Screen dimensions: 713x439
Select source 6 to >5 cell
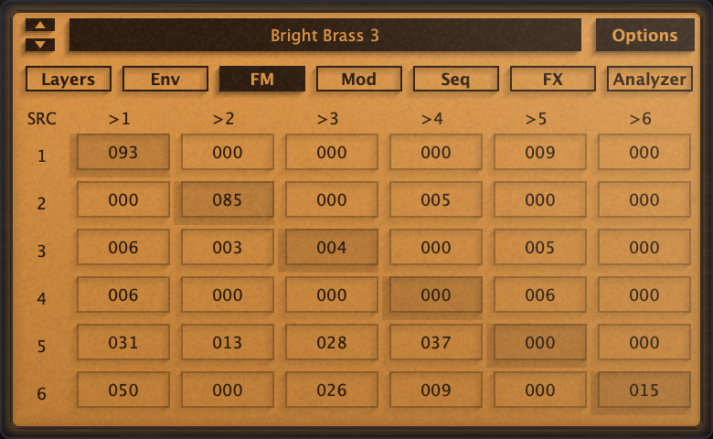click(539, 390)
